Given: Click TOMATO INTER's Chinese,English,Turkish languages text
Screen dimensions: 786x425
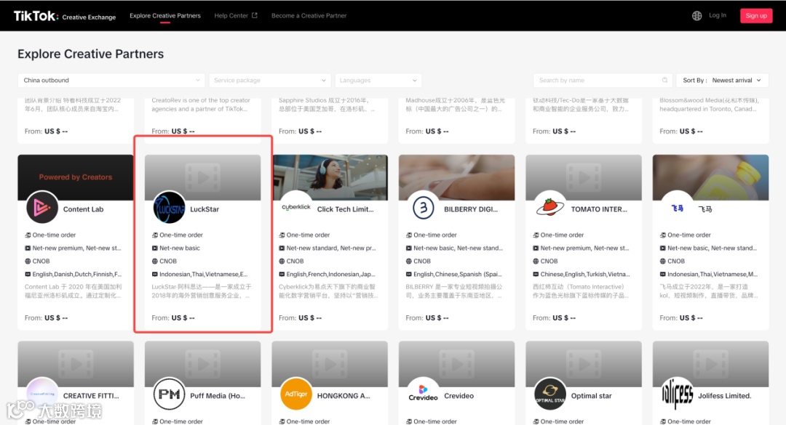Looking at the screenshot, I should click(585, 275).
